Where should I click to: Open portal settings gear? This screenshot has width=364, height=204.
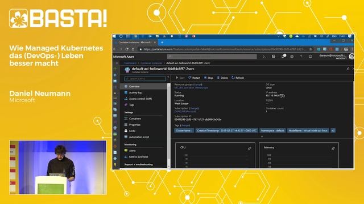pos(292,57)
